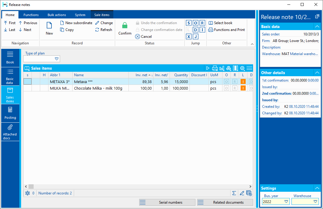Select the Chocolate Milka - milk 100g row
This screenshot has height=209, width=323.
pos(138,88)
